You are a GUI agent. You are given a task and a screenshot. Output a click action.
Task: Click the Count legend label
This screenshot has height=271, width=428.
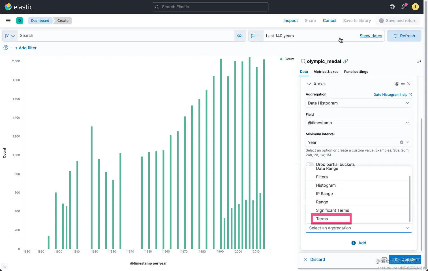289,59
